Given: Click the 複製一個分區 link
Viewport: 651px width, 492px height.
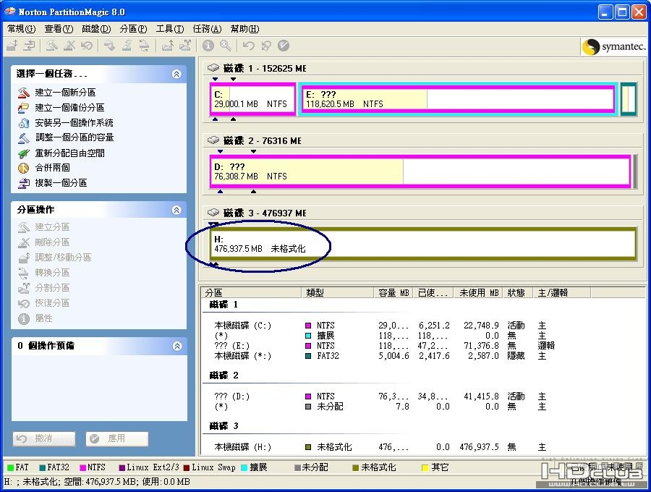Looking at the screenshot, I should tap(61, 183).
